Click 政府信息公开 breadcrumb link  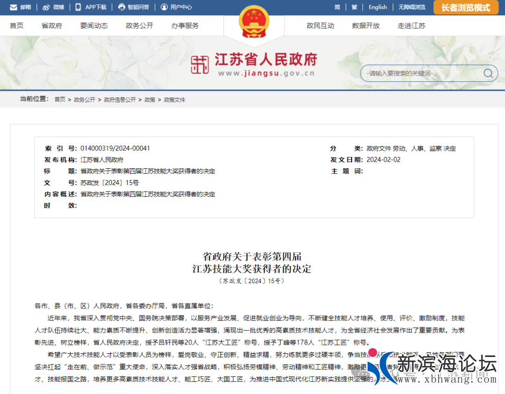point(120,100)
